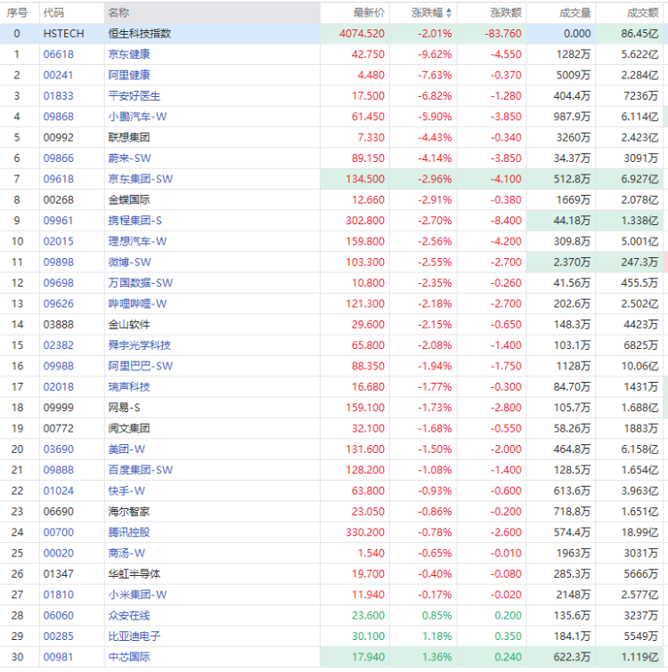Click stock code 09868
The width and height of the screenshot is (668, 672).
58,117
